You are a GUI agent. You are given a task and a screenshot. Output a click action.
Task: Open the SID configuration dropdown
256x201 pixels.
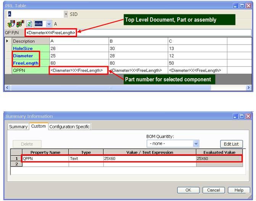[66, 14]
